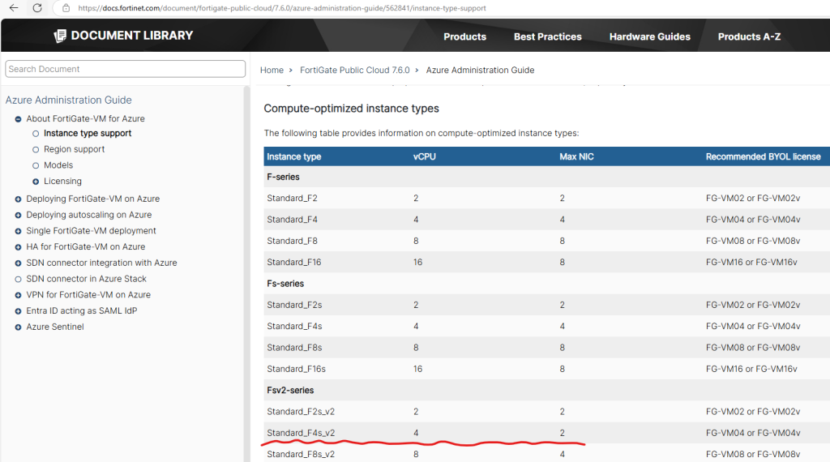Click the site info lock icon
830x462 pixels.
coord(66,8)
